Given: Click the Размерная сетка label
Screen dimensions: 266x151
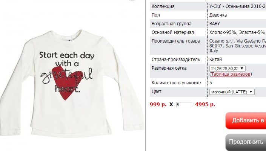Looking at the screenshot, I should point(169,68).
